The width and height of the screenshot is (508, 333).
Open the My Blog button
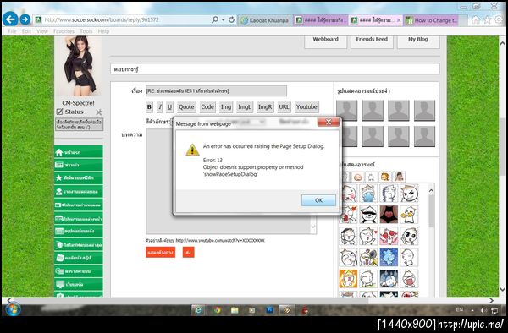point(418,41)
